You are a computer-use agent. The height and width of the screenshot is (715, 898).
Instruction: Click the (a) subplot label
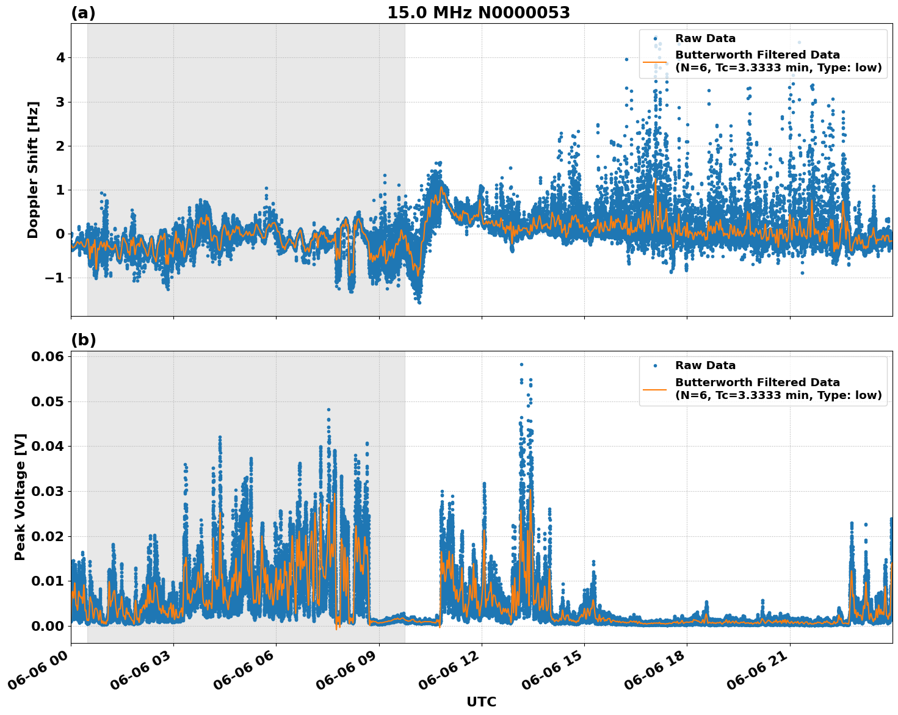click(x=84, y=12)
